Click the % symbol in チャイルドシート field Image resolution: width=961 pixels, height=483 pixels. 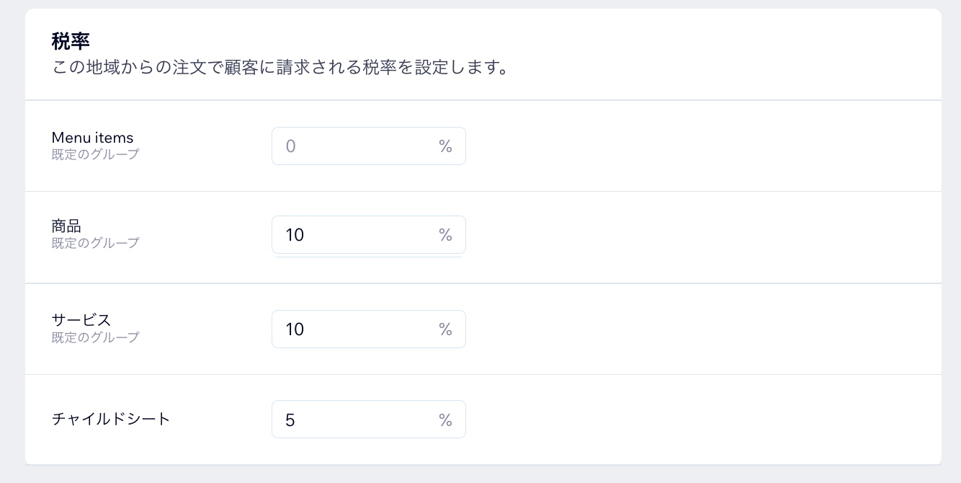[445, 420]
